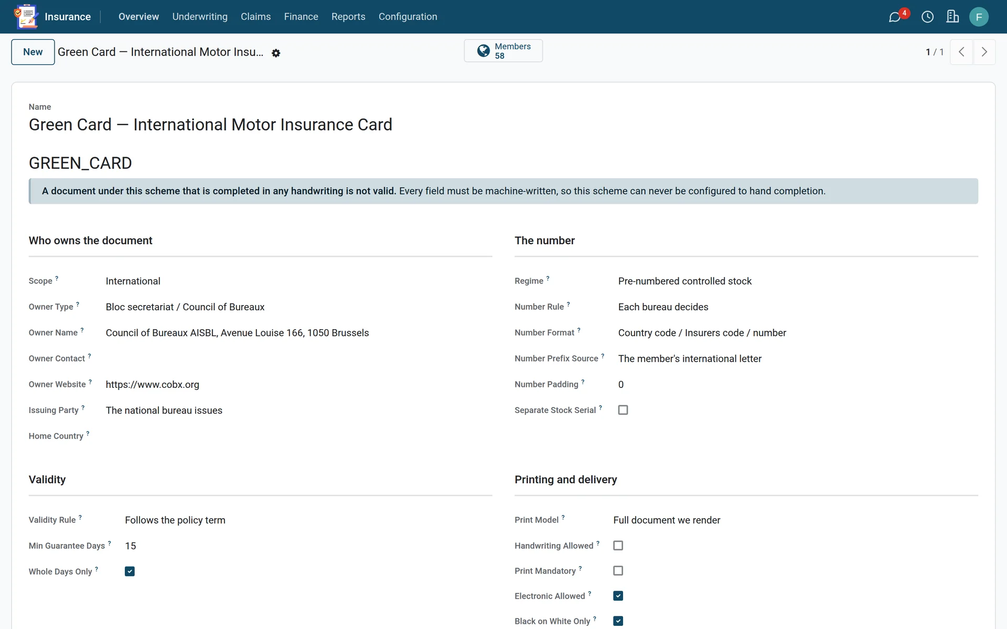Click the GREEN_CARD code field
This screenshot has height=629, width=1007.
point(80,163)
